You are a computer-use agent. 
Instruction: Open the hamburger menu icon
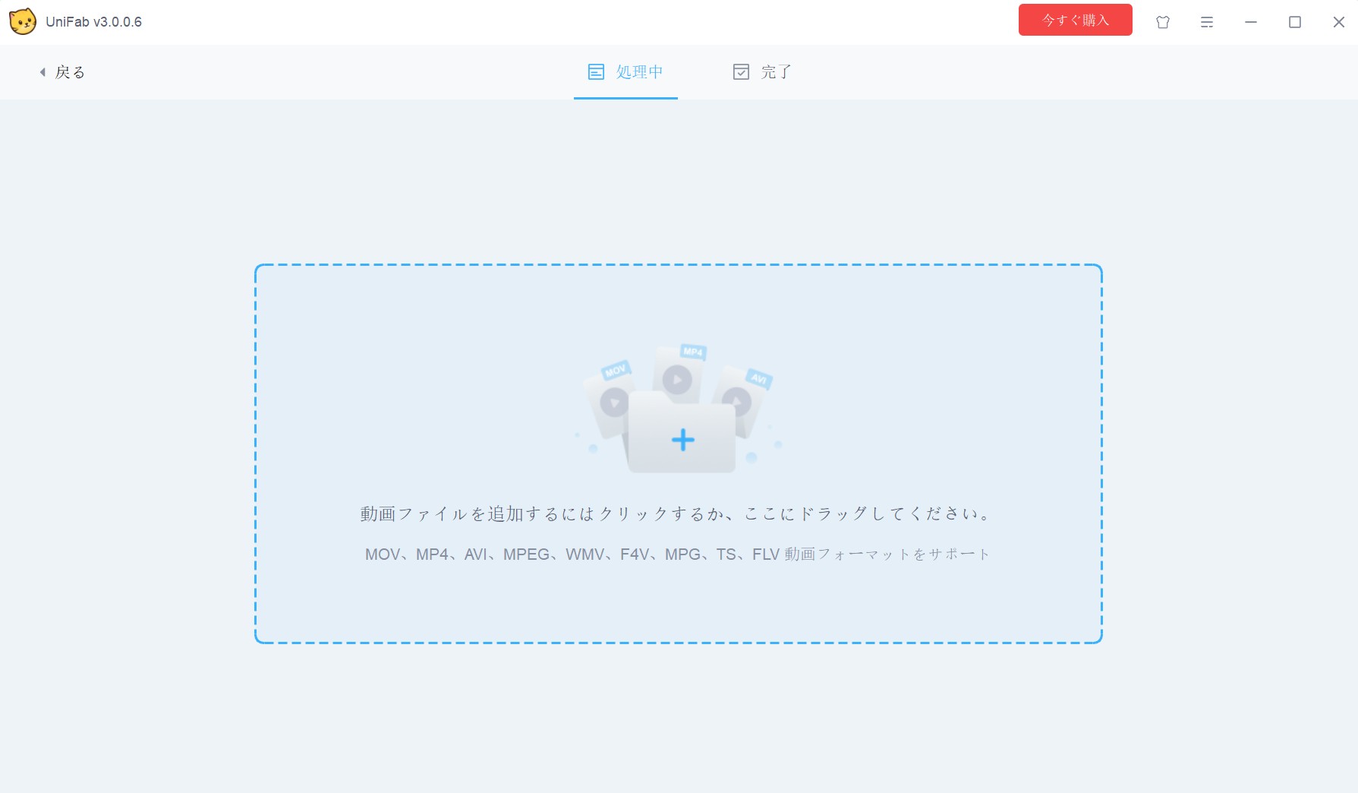pos(1206,22)
